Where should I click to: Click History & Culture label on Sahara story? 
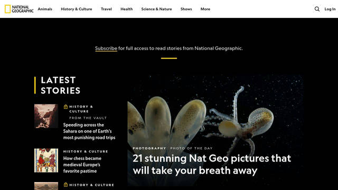(81, 109)
